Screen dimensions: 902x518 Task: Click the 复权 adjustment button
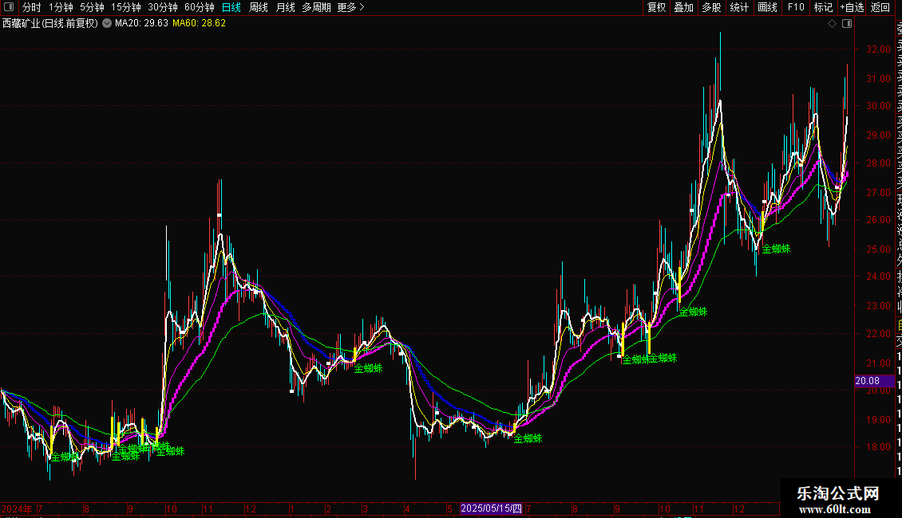point(656,7)
